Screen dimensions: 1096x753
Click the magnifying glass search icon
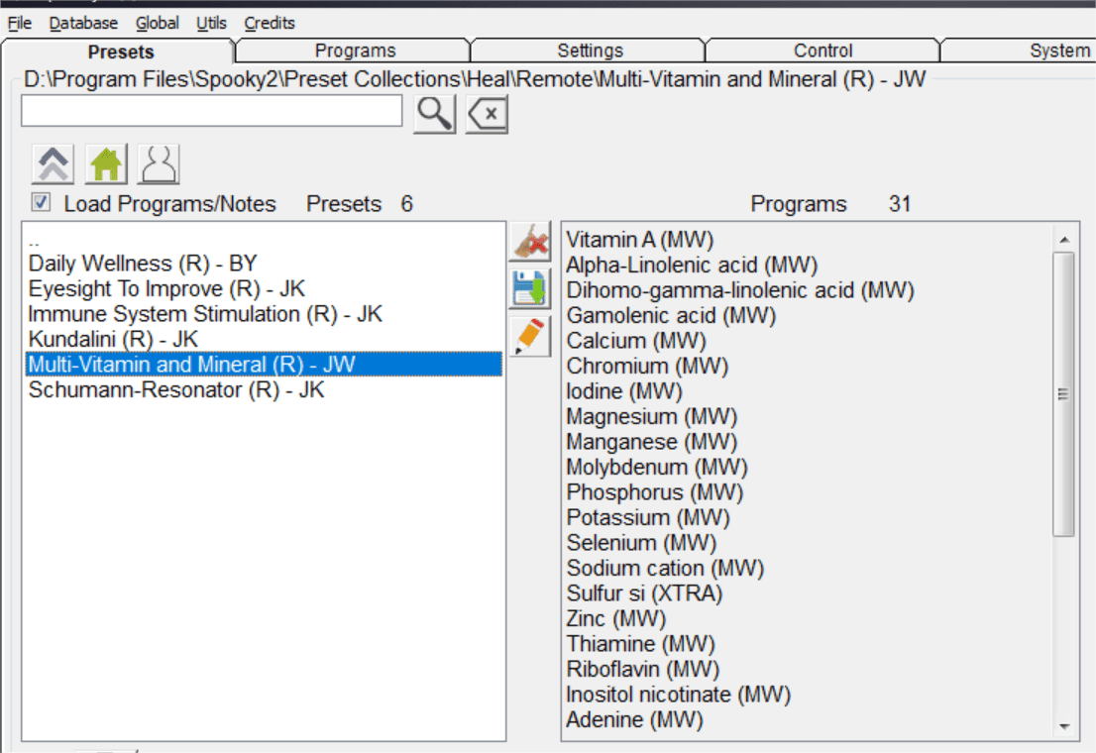click(435, 113)
